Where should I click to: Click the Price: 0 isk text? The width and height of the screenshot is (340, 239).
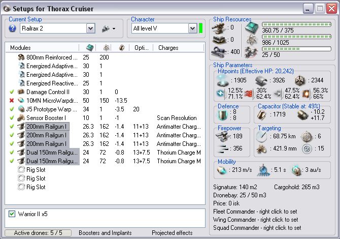tap(226, 203)
